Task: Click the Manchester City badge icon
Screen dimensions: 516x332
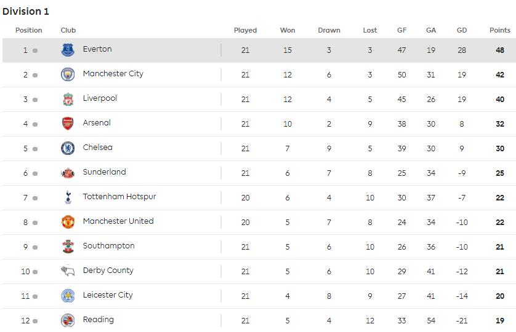Action: click(68, 74)
